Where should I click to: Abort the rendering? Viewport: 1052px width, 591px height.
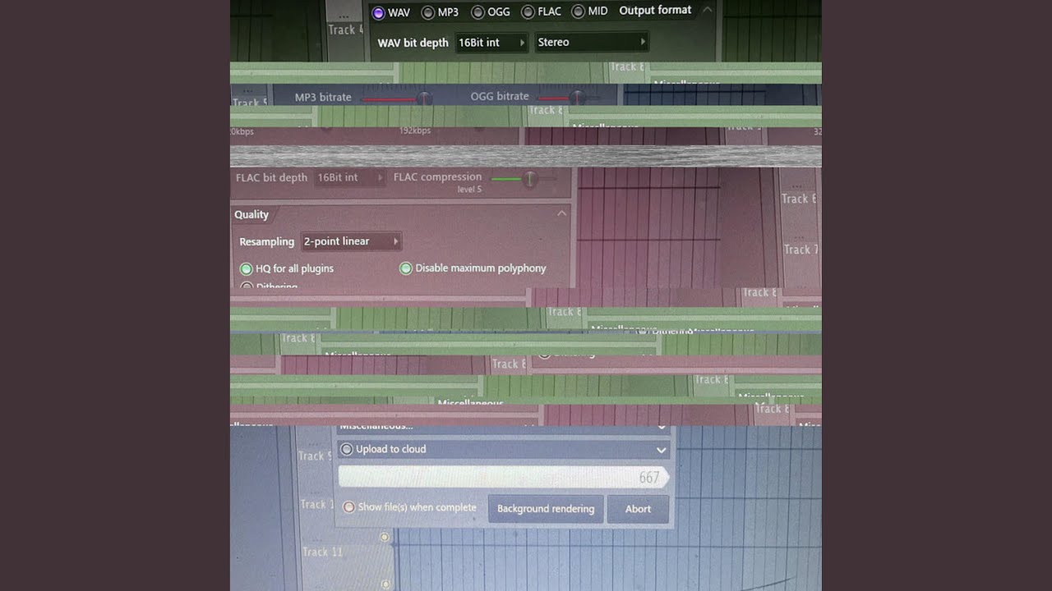click(638, 509)
